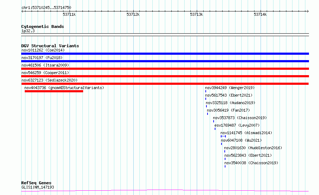Open nsv3537873 (Chaisson2019) variant label
The width and height of the screenshot is (319, 195).
point(240,118)
